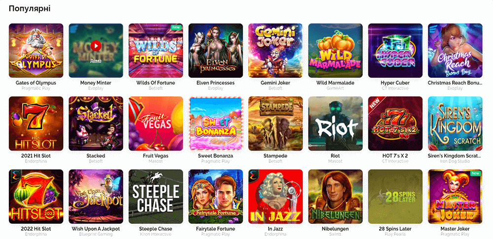493x239 pixels.
Task: Click the Fruit Vegas game thumbnail
Action: coord(156,123)
